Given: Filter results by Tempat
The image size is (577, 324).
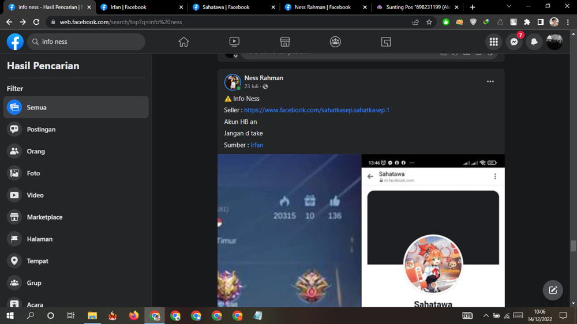Looking at the screenshot, I should (x=76, y=261).
